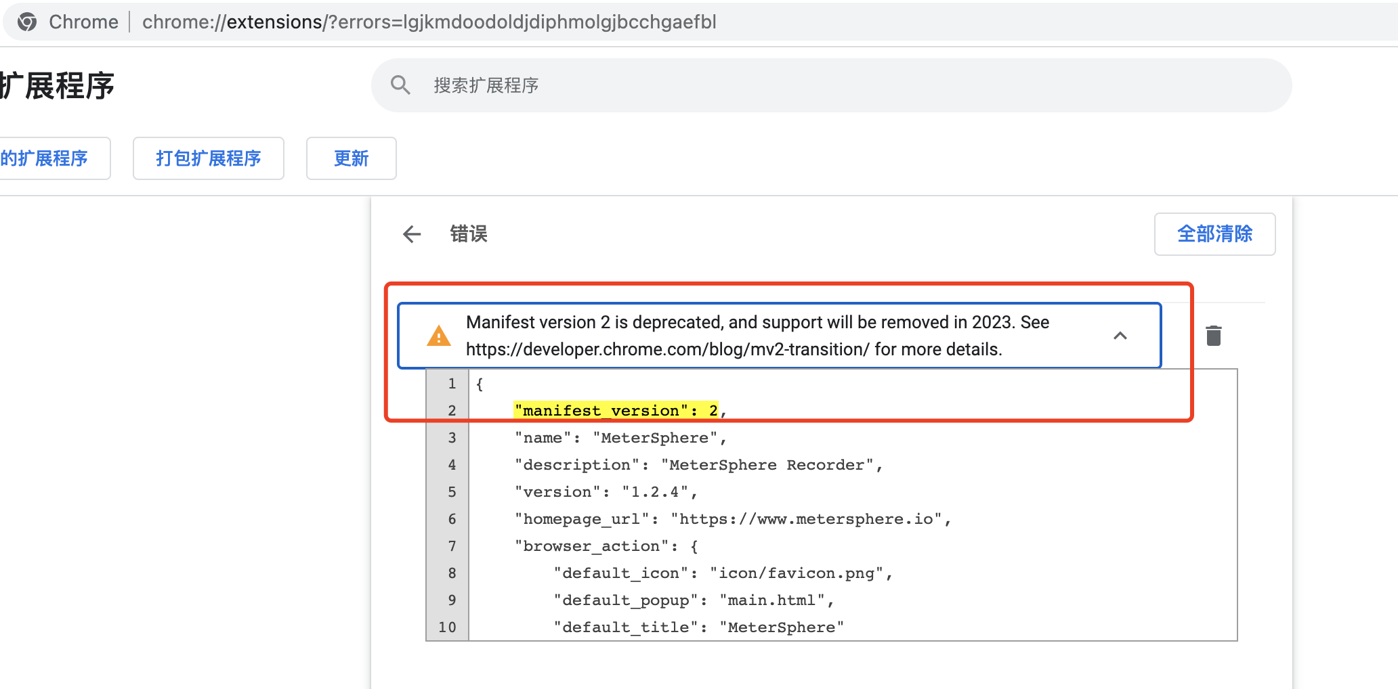The image size is (1398, 689).
Task: Click the 扩展程序 page heading
Action: tap(58, 85)
